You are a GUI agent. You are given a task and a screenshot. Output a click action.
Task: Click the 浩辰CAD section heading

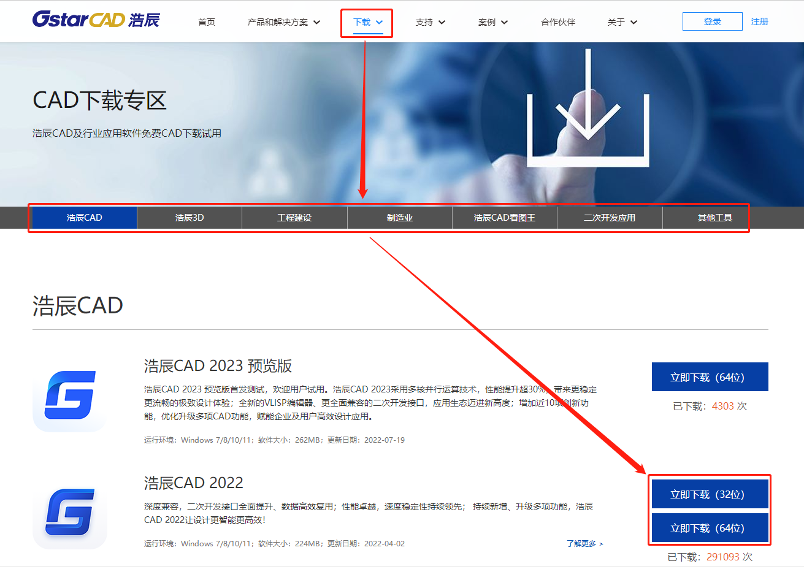point(78,305)
